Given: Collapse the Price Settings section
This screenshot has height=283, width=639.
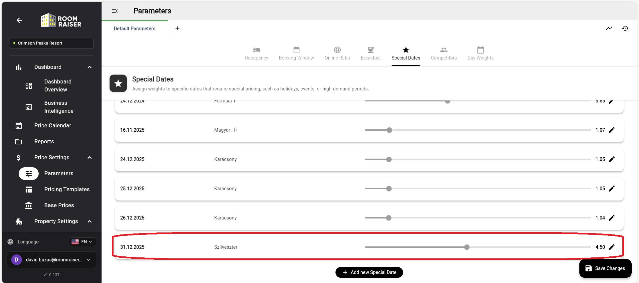Looking at the screenshot, I should coord(90,158).
